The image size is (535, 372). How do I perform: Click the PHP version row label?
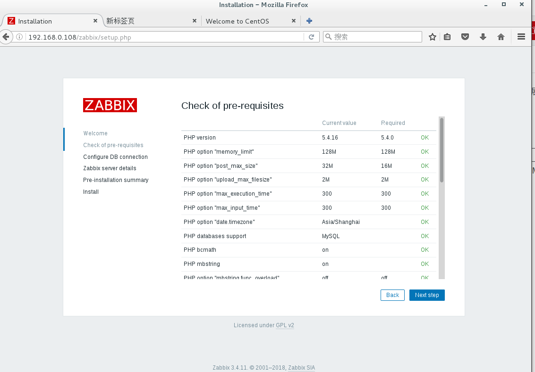(x=200, y=138)
